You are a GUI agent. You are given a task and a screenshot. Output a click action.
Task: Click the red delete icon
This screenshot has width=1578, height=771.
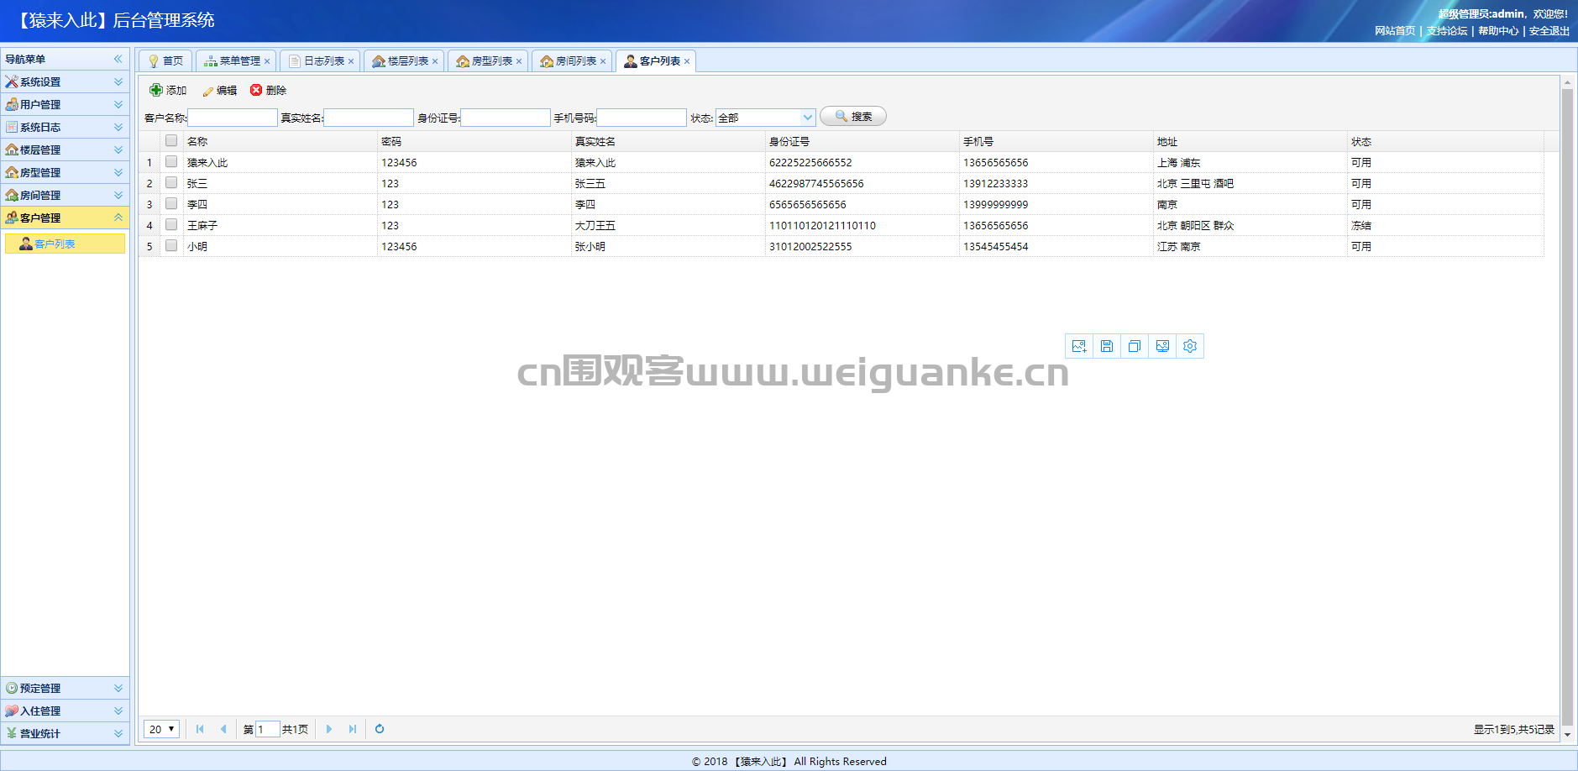click(256, 90)
